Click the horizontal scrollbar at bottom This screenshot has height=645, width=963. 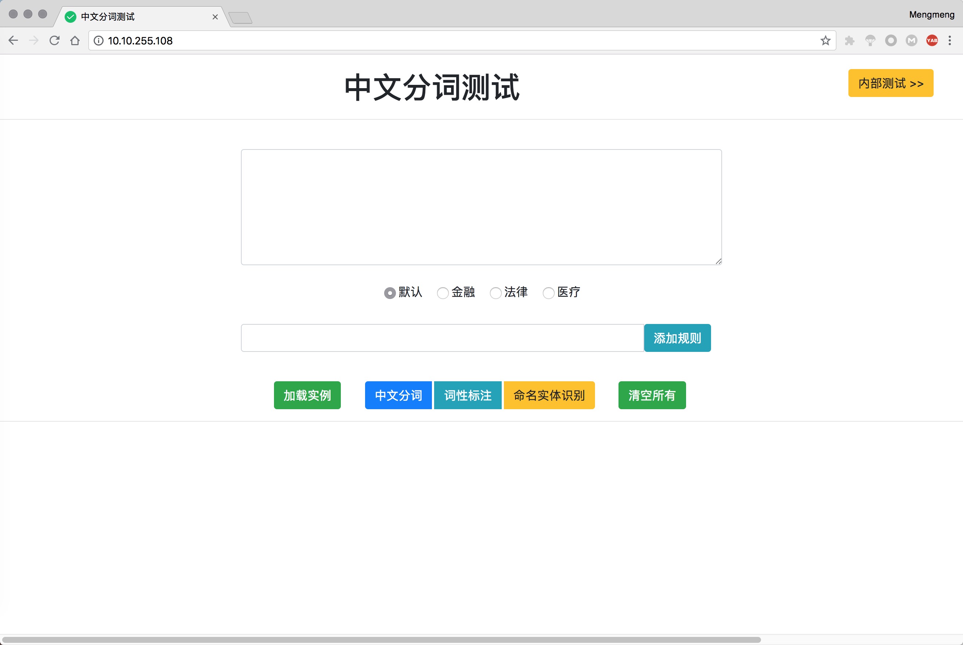pos(381,639)
